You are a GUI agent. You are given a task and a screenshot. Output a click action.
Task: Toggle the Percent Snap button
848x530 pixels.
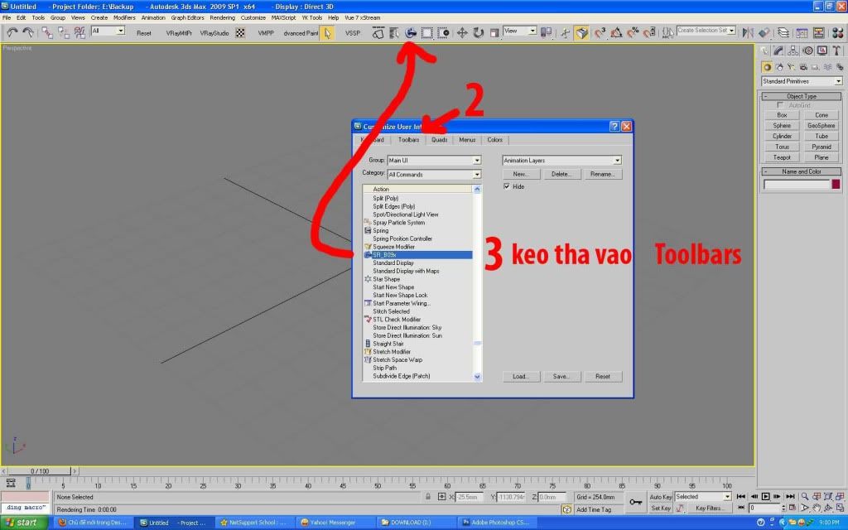(x=633, y=33)
